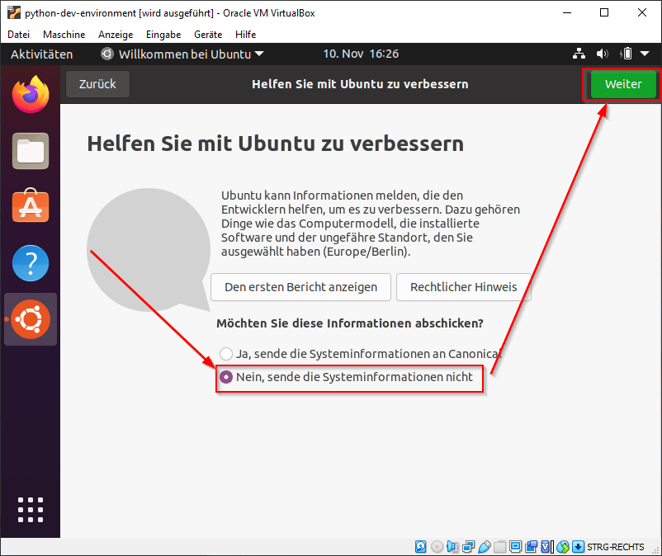Open 'Rechtlicher Hinweis'
662x556 pixels.
pyautogui.click(x=463, y=287)
